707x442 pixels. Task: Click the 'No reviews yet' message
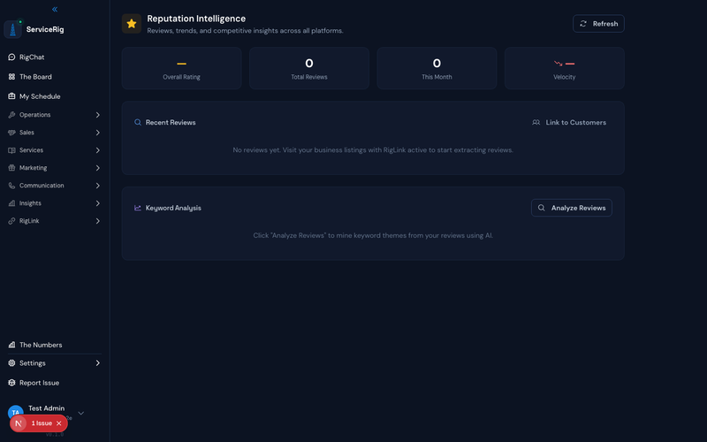pyautogui.click(x=373, y=149)
